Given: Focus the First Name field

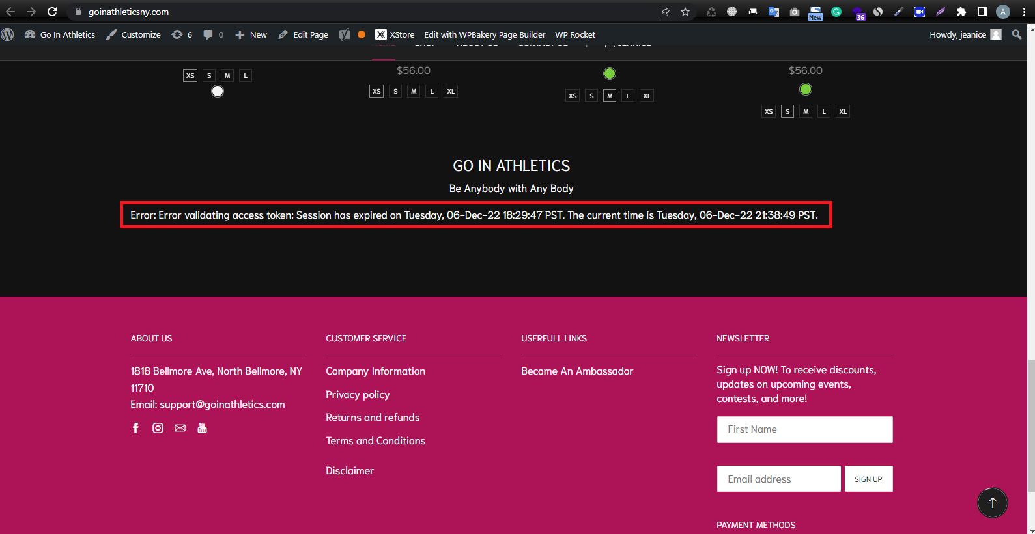Looking at the screenshot, I should coord(804,429).
